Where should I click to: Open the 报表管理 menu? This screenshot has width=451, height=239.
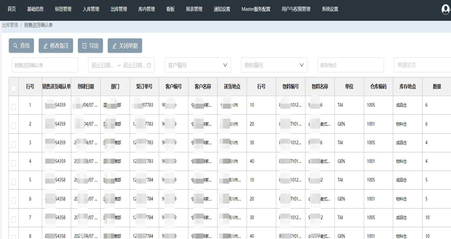[194, 9]
